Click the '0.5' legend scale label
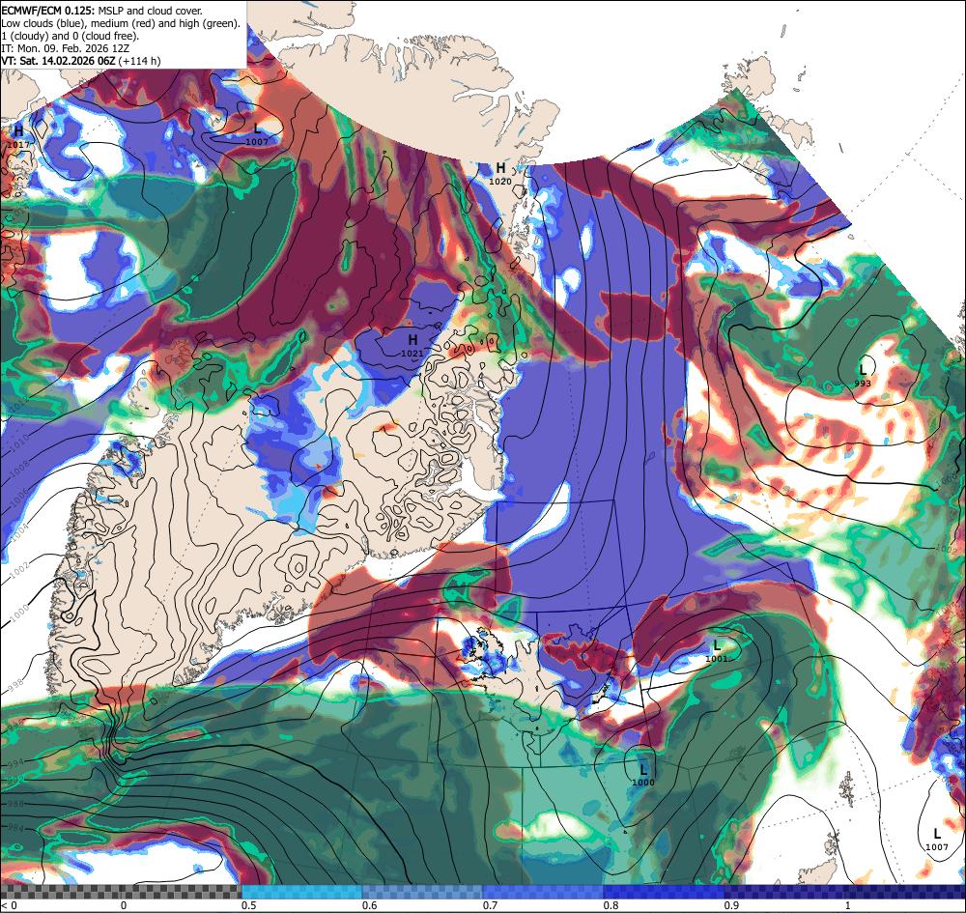 point(249,905)
